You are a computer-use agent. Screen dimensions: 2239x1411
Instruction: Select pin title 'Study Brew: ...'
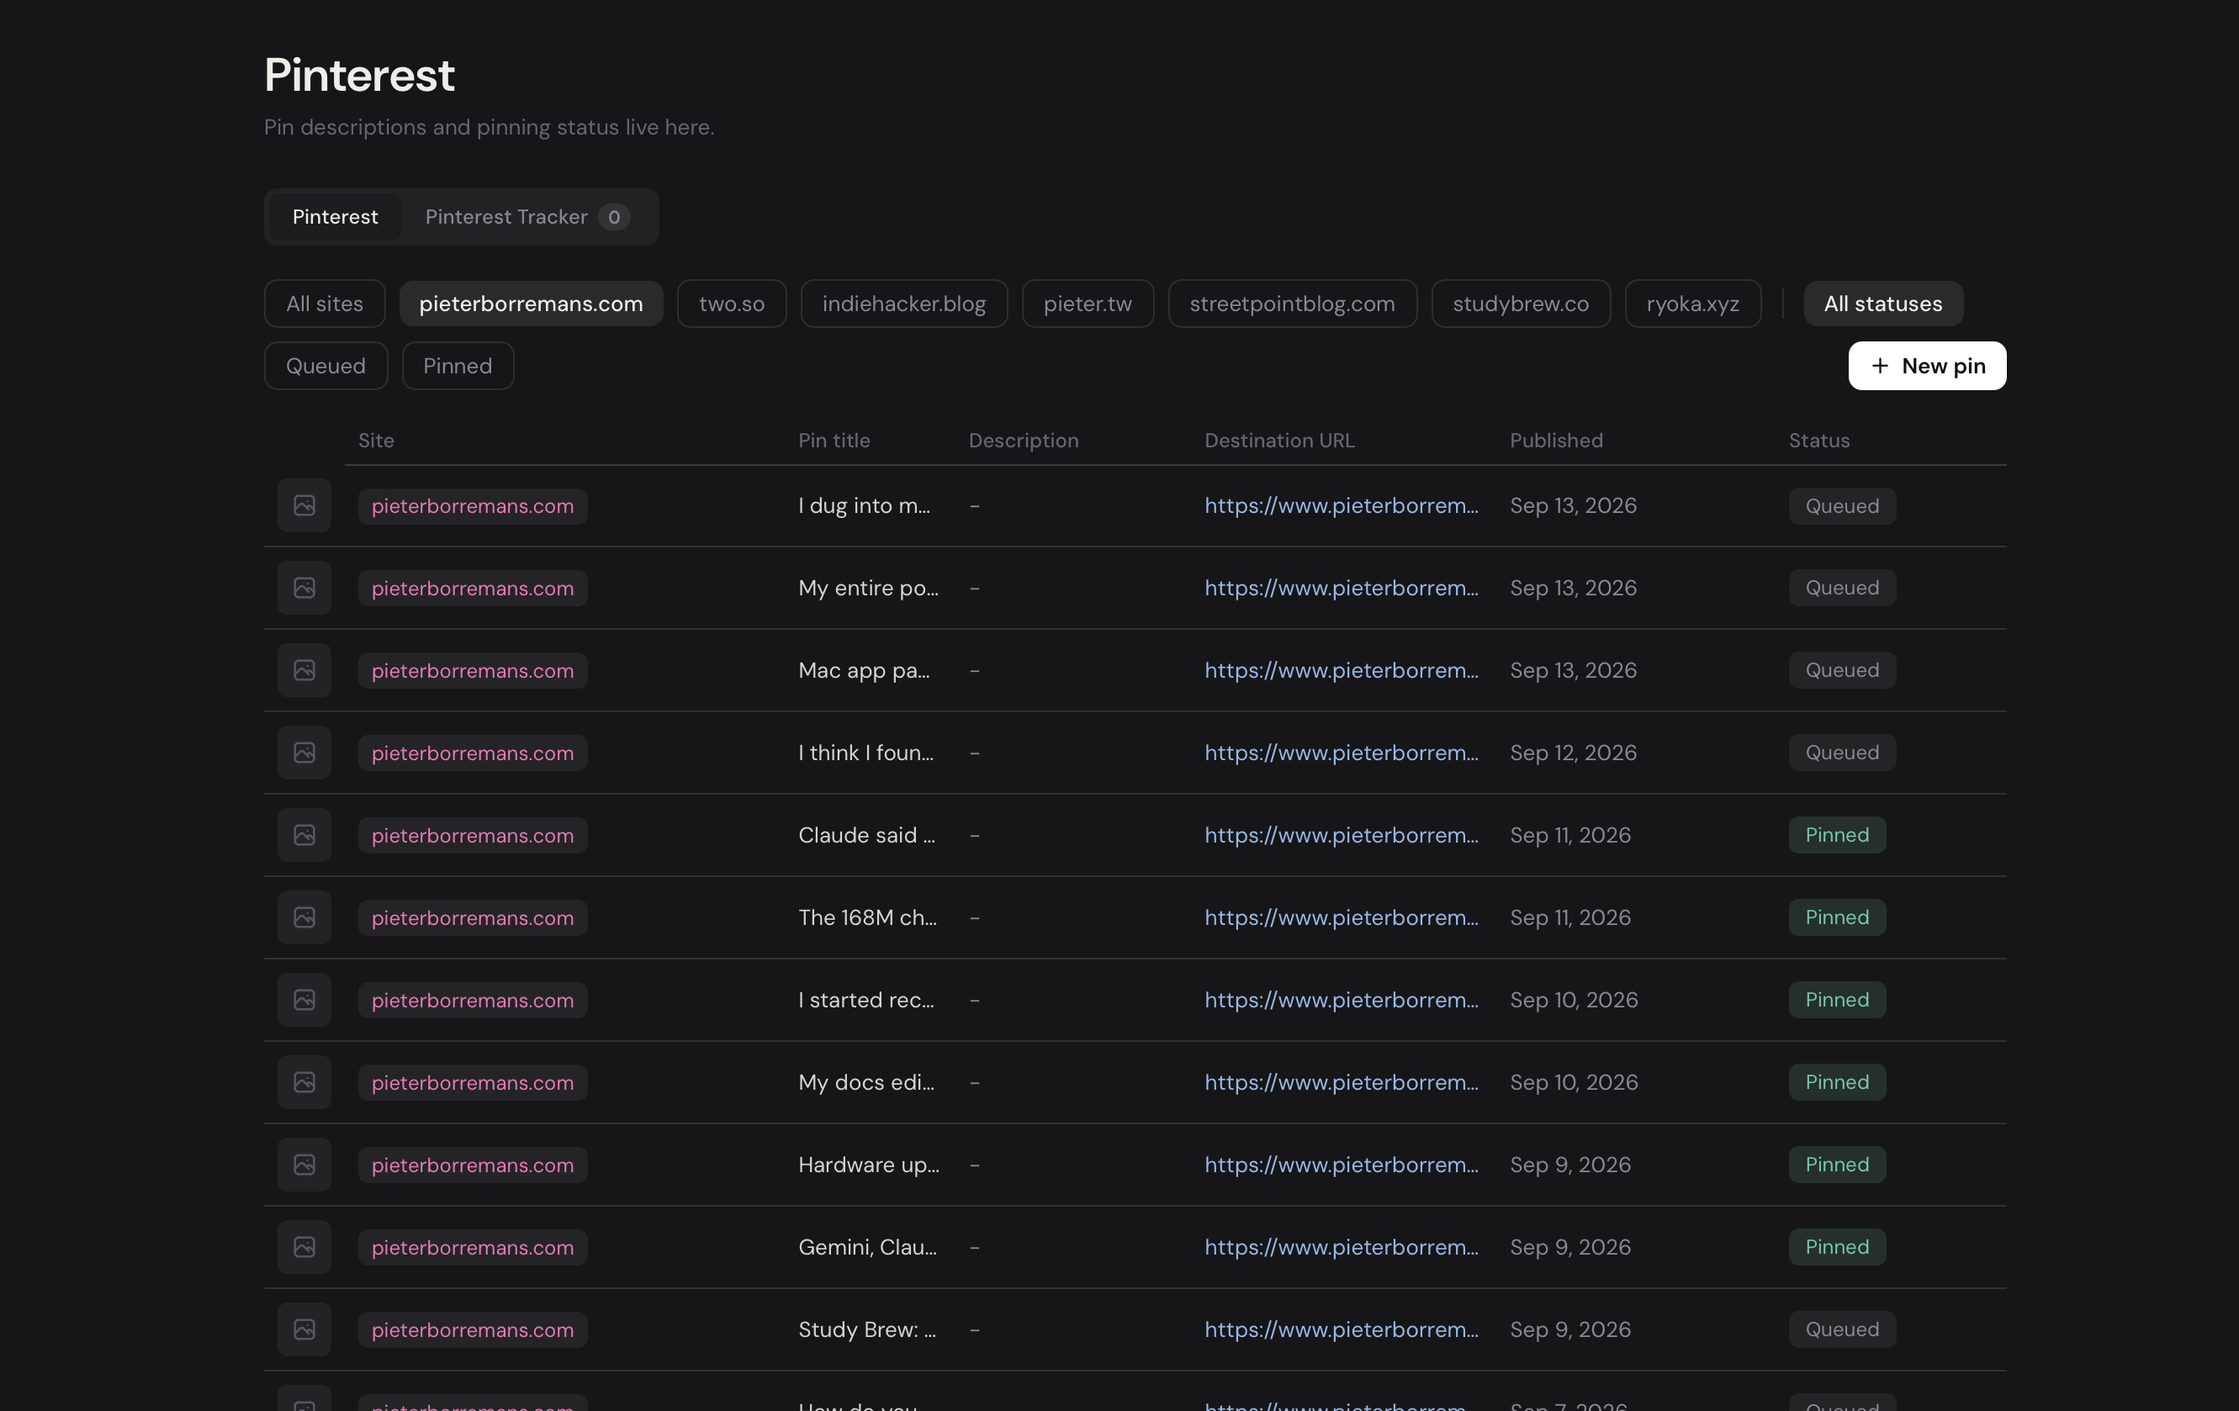(x=866, y=1330)
